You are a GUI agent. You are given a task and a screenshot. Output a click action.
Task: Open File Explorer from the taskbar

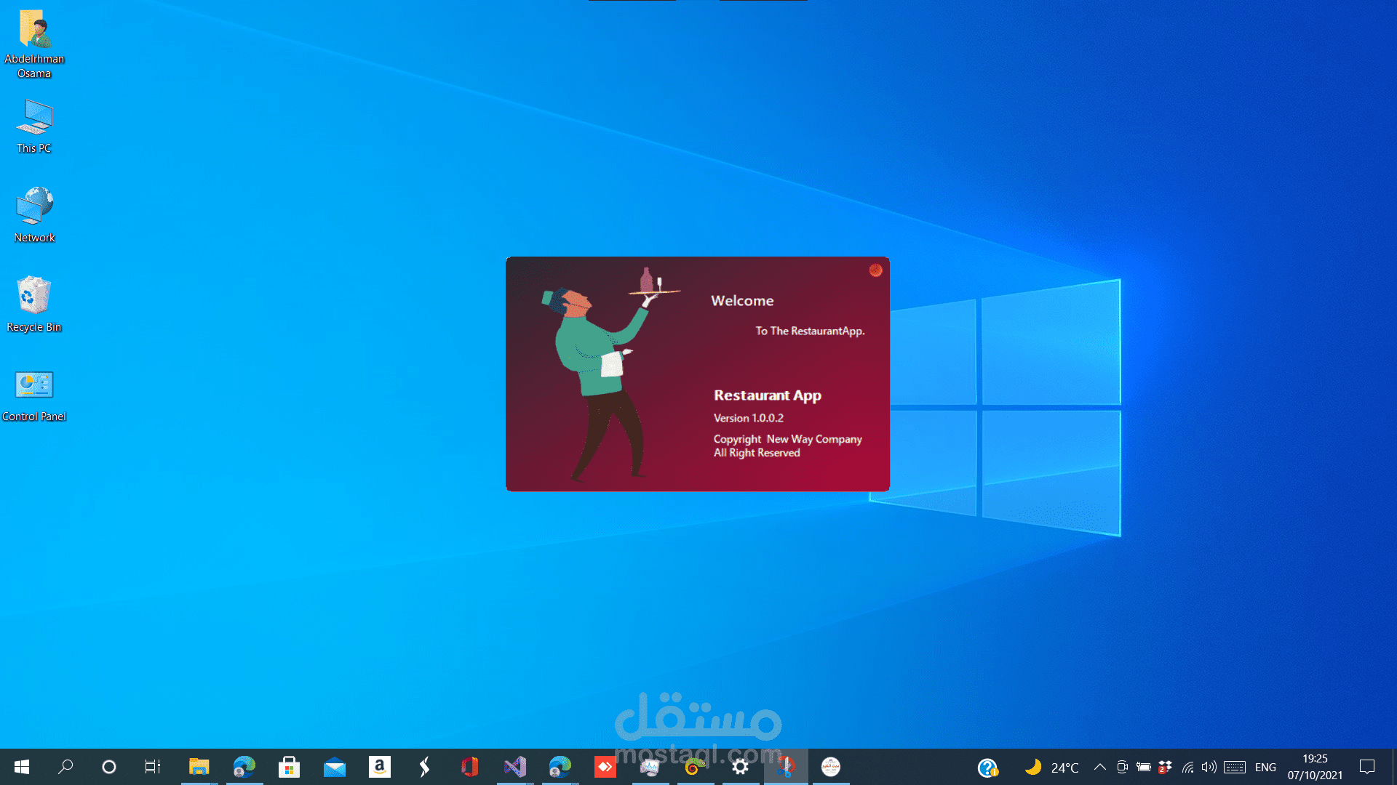199,767
